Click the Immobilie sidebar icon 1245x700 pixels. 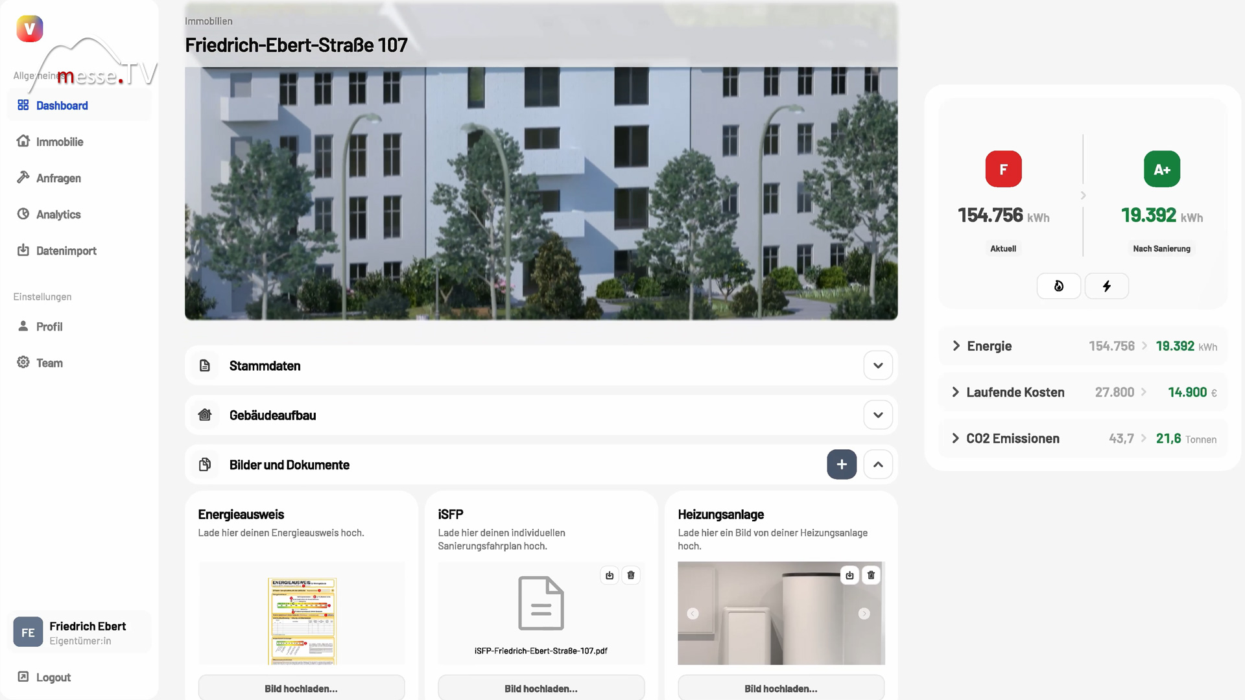23,141
